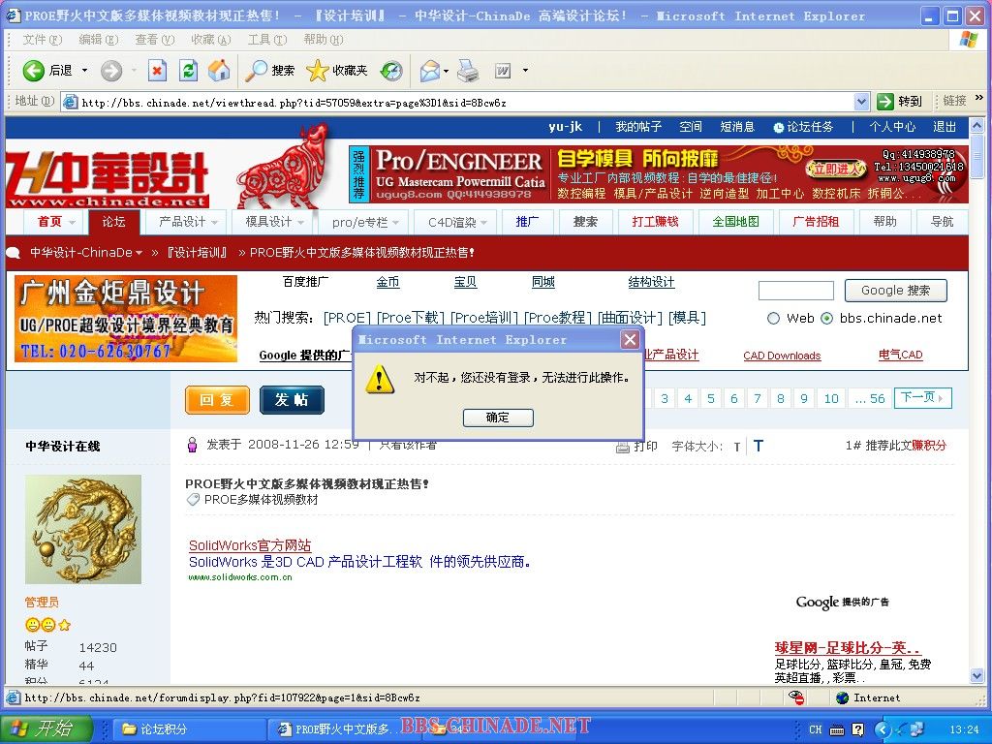Open the Search magnifier toolbar icon
The height and width of the screenshot is (744, 992).
pyautogui.click(x=256, y=70)
